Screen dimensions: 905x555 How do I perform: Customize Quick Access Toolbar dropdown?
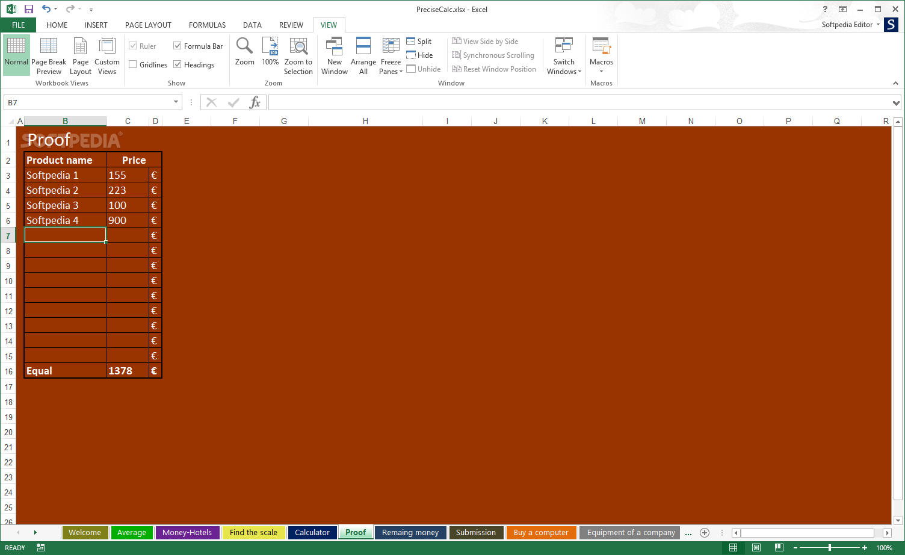pos(91,9)
